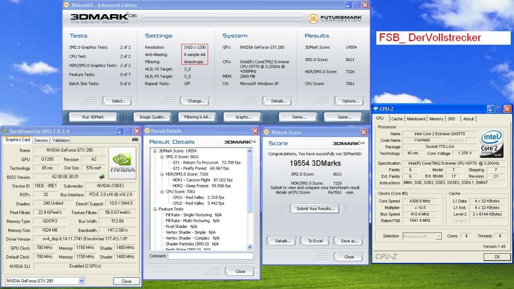The image size is (514, 289).
Task: Click the GPU-Z title bar icon
Action: point(5,131)
